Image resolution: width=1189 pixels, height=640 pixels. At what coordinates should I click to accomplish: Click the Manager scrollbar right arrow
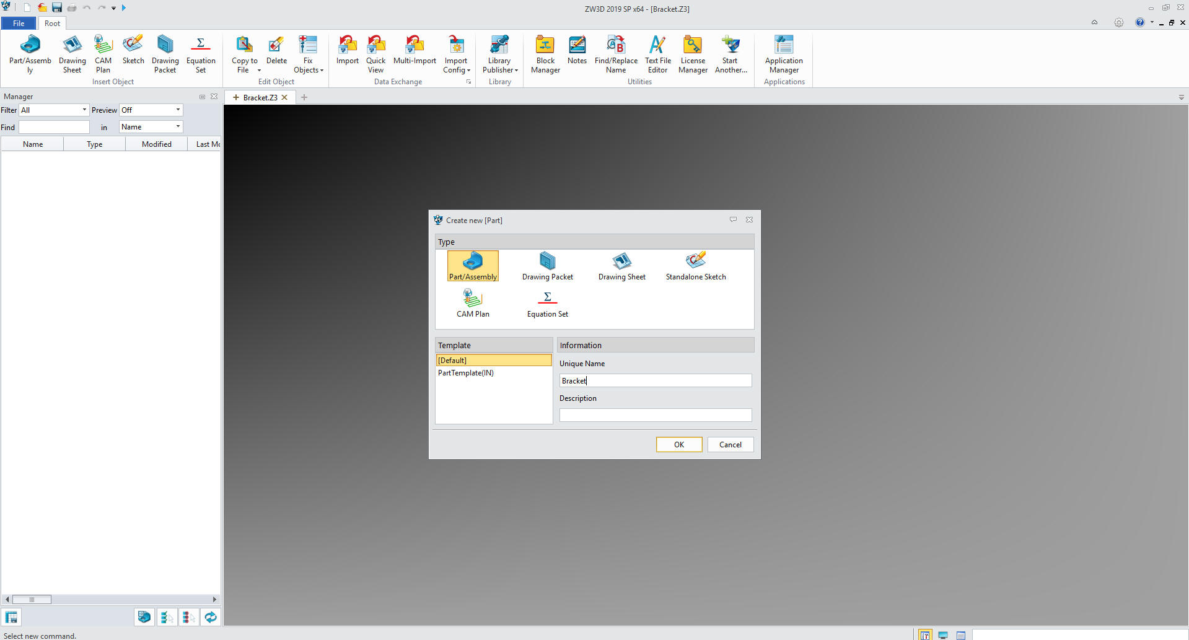pyautogui.click(x=214, y=599)
